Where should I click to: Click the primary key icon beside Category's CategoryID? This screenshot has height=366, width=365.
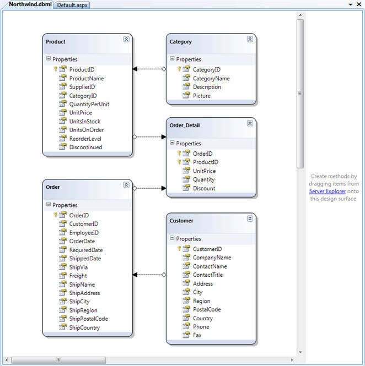pyautogui.click(x=179, y=69)
